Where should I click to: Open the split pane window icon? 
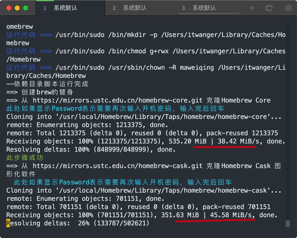pyautogui.click(x=269, y=8)
